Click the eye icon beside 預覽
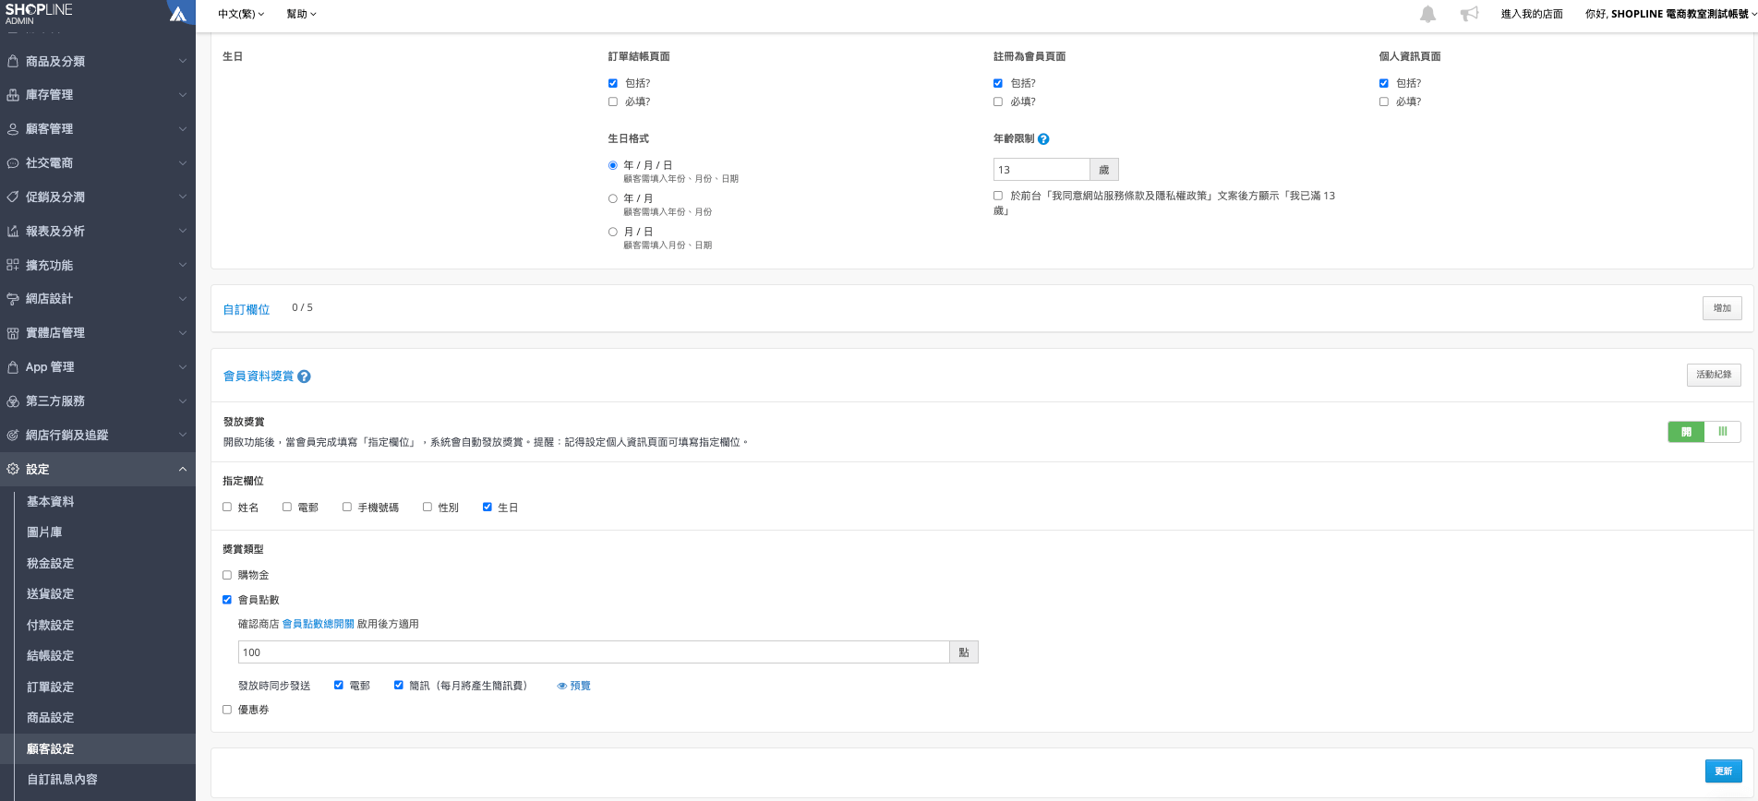 tap(561, 686)
